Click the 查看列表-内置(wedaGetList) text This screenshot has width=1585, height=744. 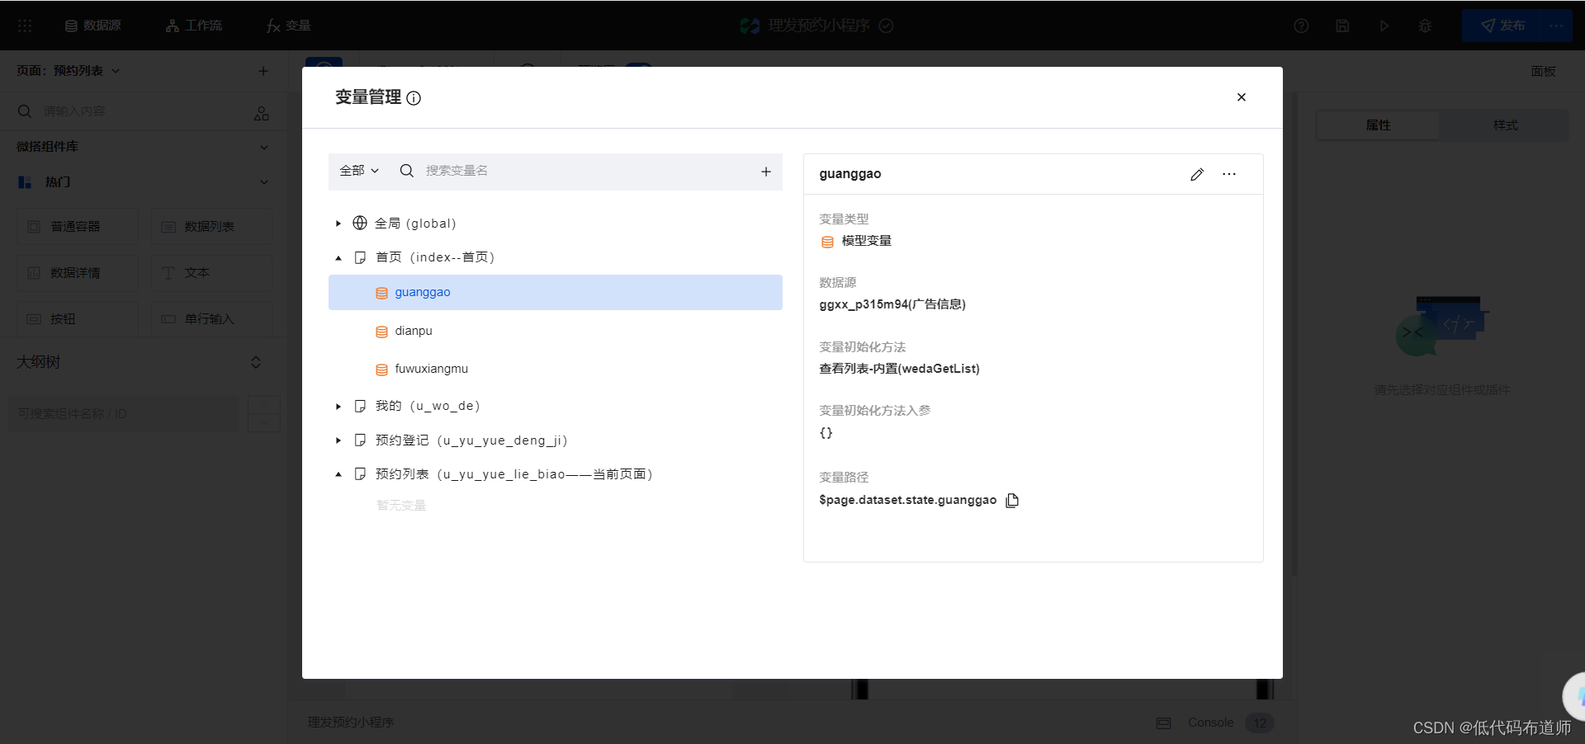point(899,369)
